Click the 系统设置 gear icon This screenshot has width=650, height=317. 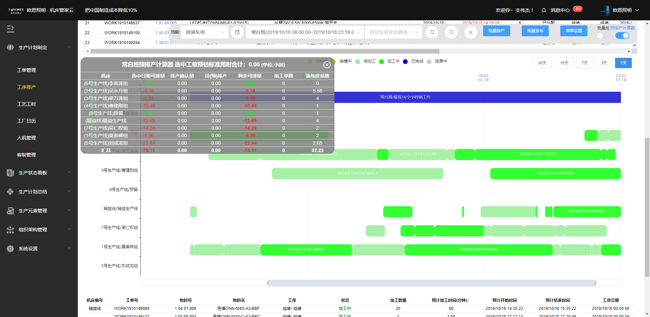click(10, 249)
